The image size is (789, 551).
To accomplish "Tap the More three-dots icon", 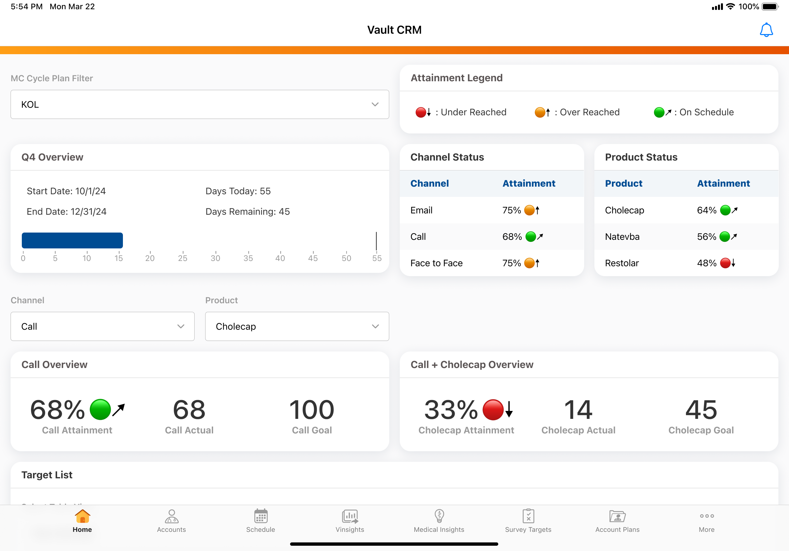I will click(x=706, y=516).
